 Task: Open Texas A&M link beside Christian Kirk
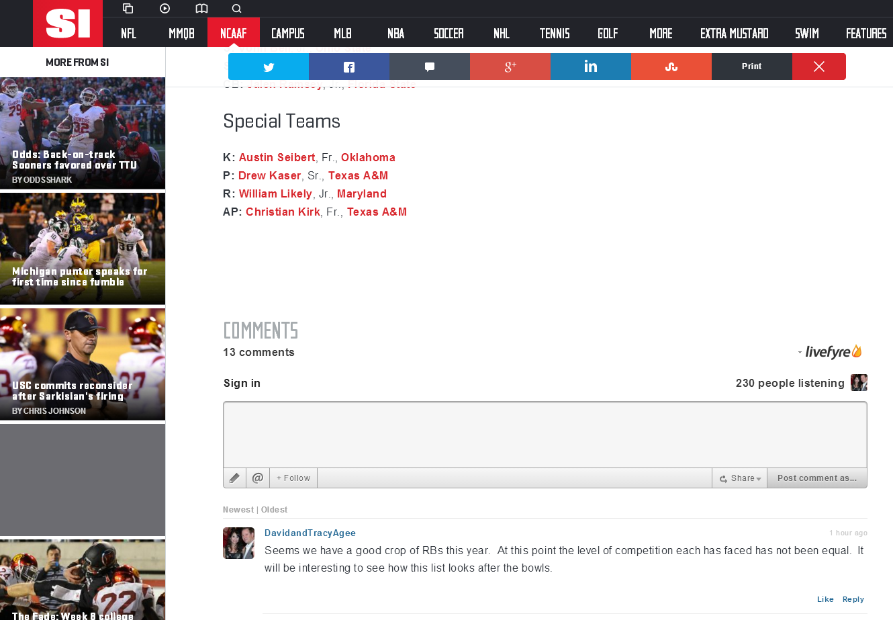[377, 212]
